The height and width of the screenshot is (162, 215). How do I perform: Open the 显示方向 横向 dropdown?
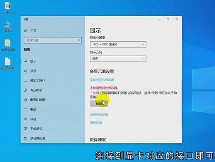tap(118, 59)
